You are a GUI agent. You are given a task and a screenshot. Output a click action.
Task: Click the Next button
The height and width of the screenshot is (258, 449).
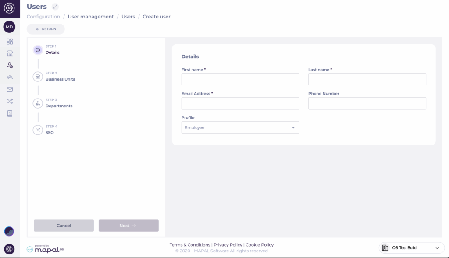tap(128, 226)
